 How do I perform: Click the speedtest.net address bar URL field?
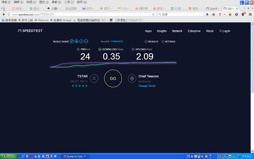[x=81, y=14]
